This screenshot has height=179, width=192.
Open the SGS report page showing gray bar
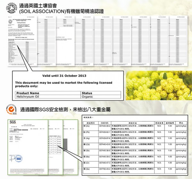[71, 147]
